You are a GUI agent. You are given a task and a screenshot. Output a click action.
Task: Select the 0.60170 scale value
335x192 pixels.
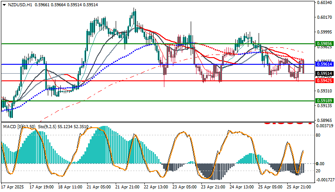coord(325,17)
